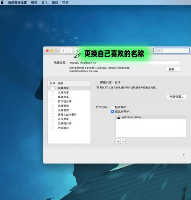Select the 屏幕共享 service row
Viewport: 191px width, 200px height.
click(x=69, y=88)
